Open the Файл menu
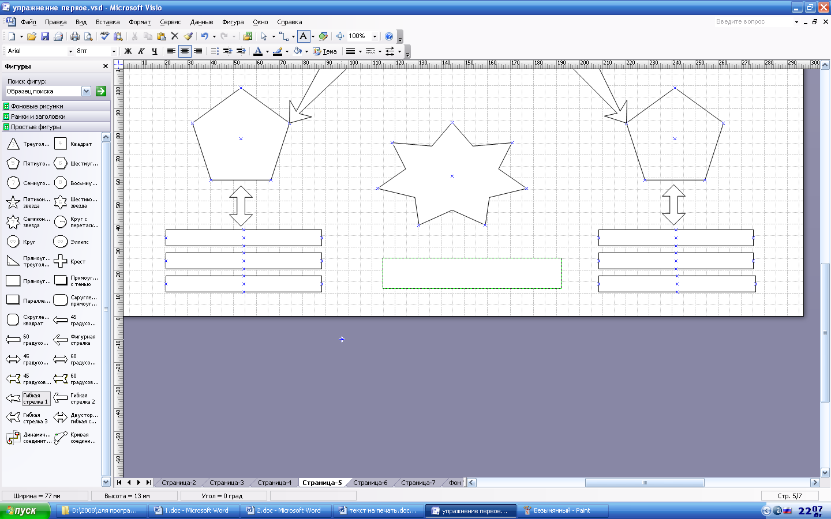The width and height of the screenshot is (831, 519). 28,22
